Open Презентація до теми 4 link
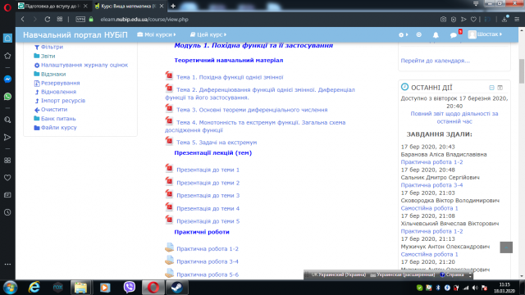This screenshot has width=525, height=295. click(x=208, y=209)
